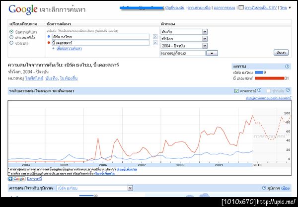Screen dimensions: 298x207
Task: Open regional interest เบิร์ด ธงไชย term dropdown
Action: [x=95, y=188]
